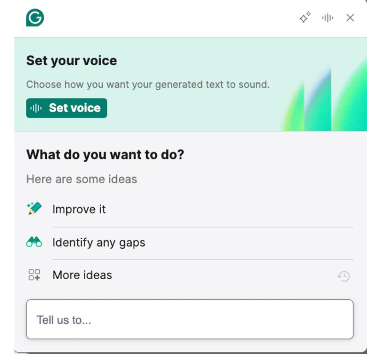Open the generative AI sparkles icon
The height and width of the screenshot is (354, 367).
coord(305,18)
